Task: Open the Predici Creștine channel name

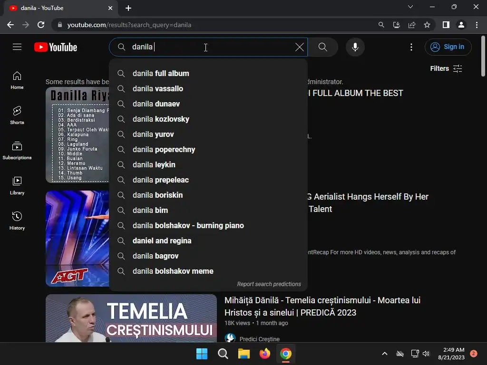Action: pyautogui.click(x=259, y=339)
